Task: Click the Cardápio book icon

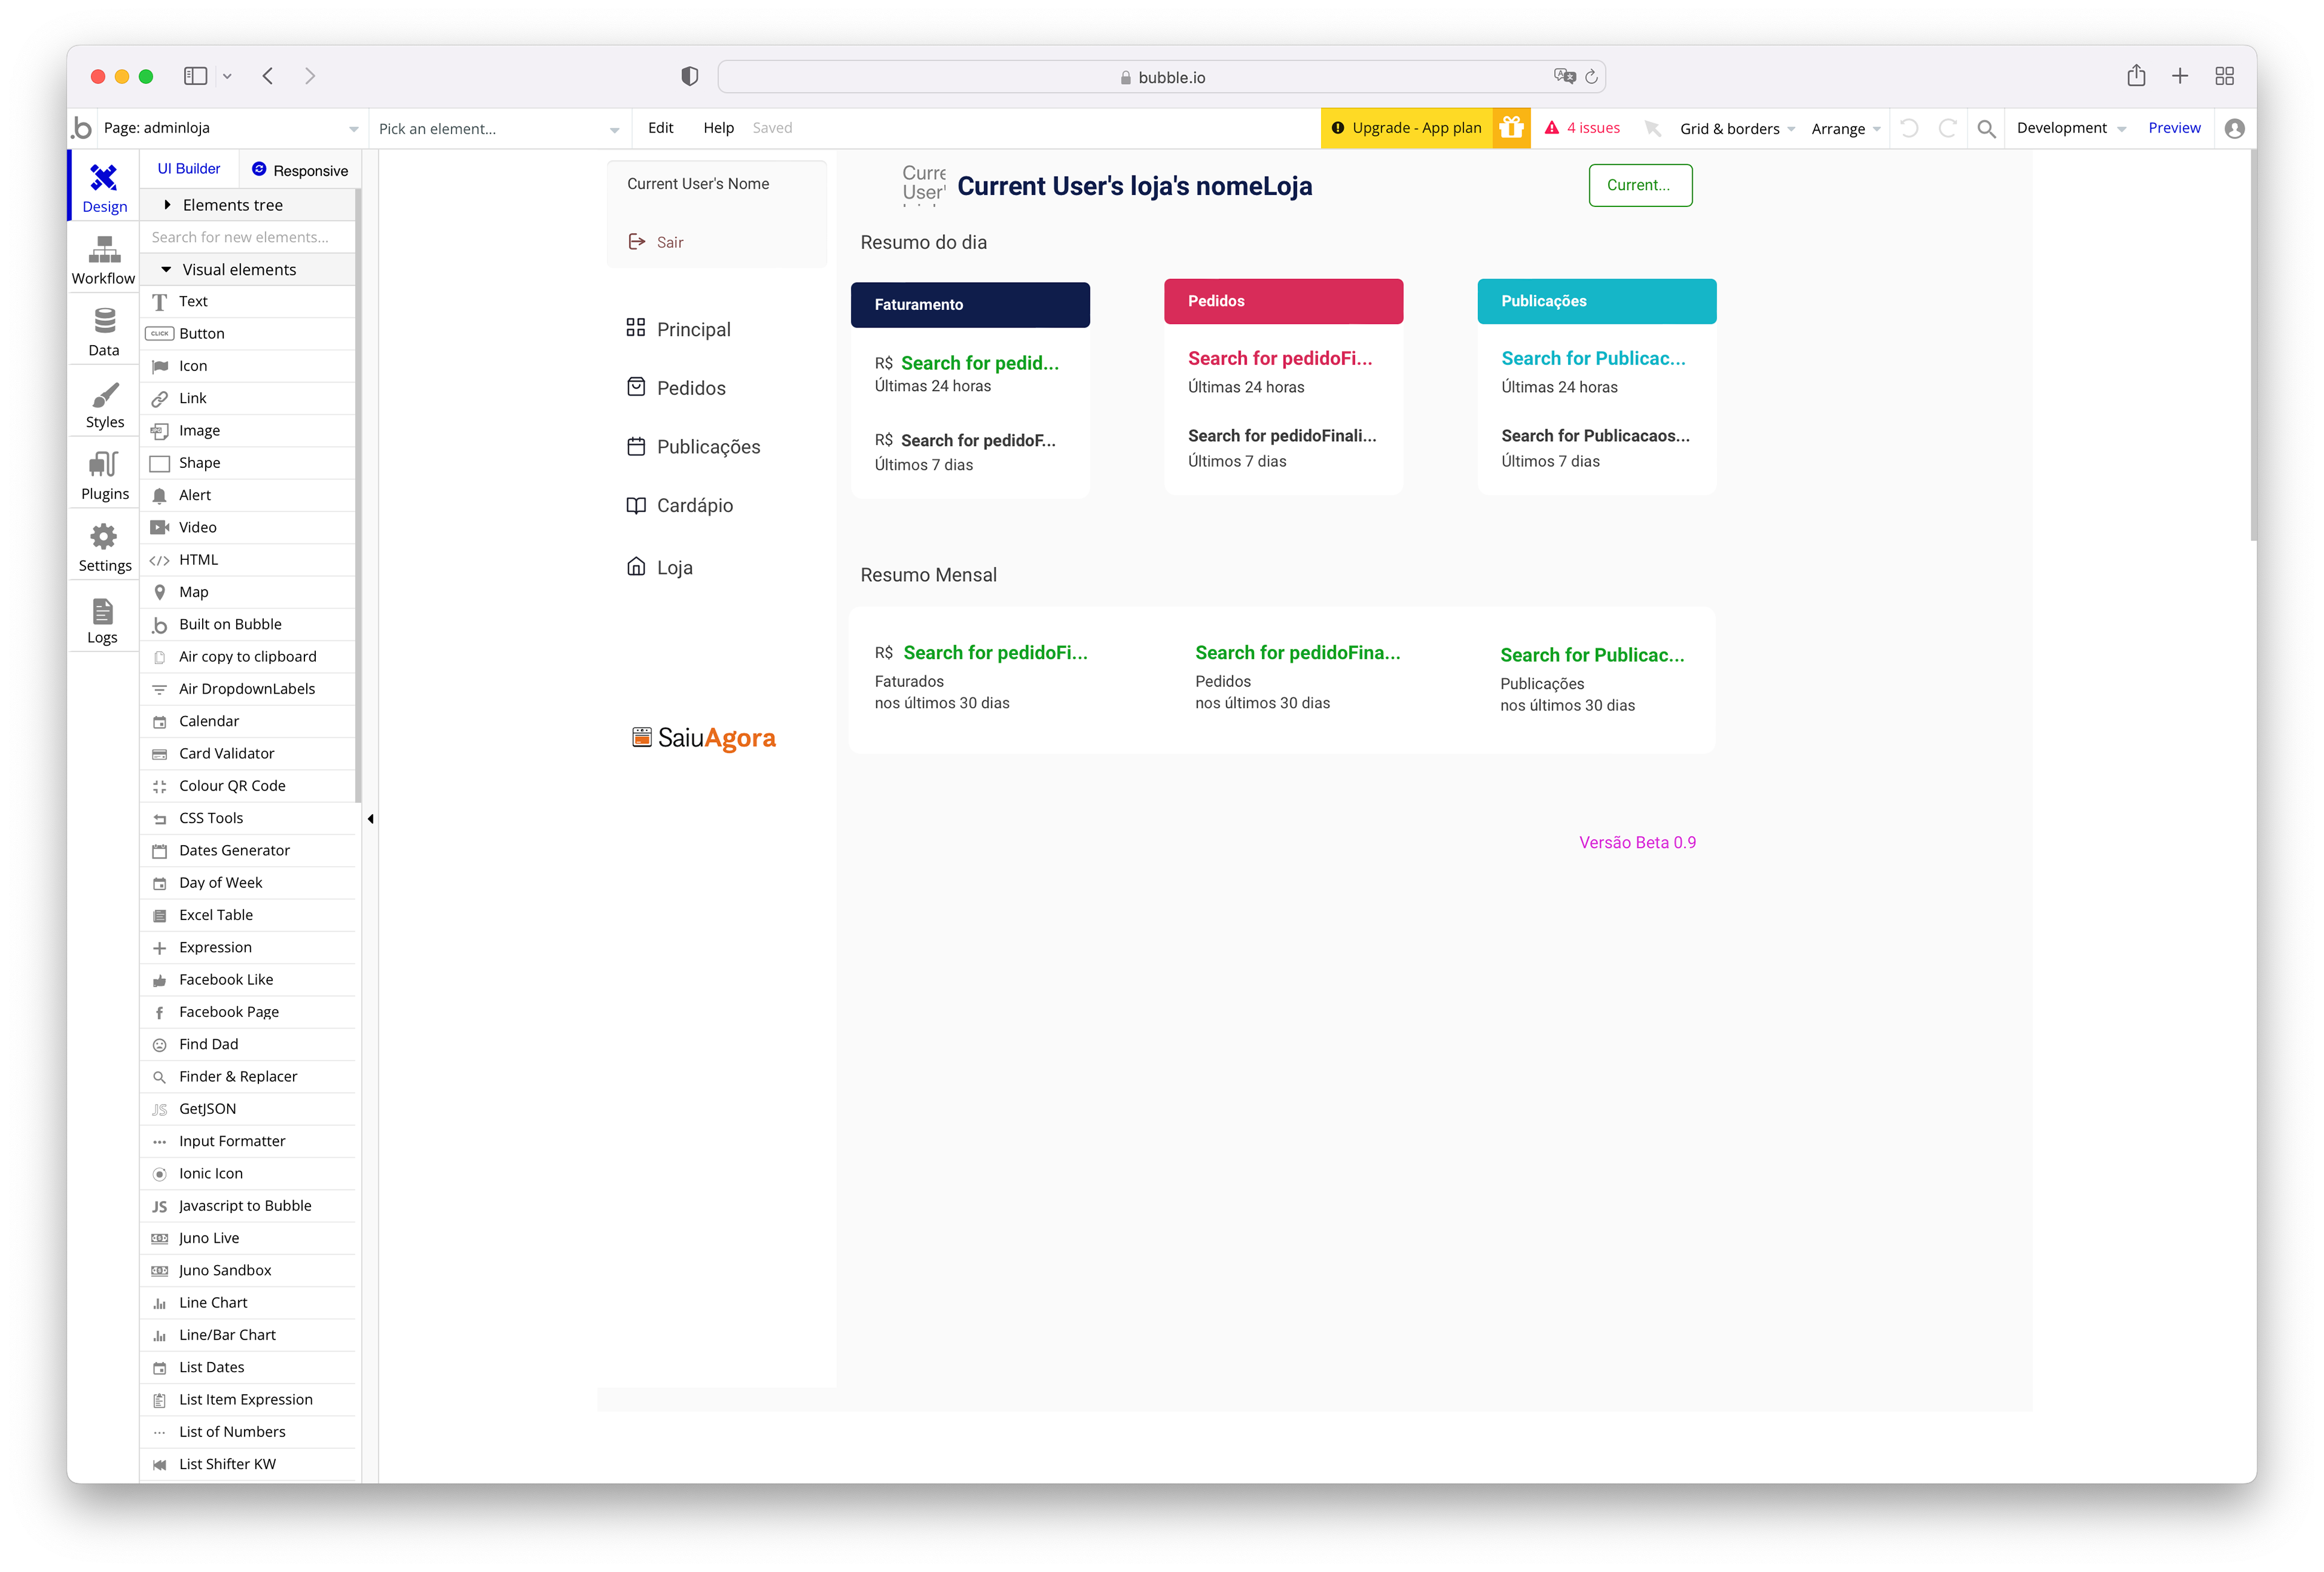Action: [636, 505]
